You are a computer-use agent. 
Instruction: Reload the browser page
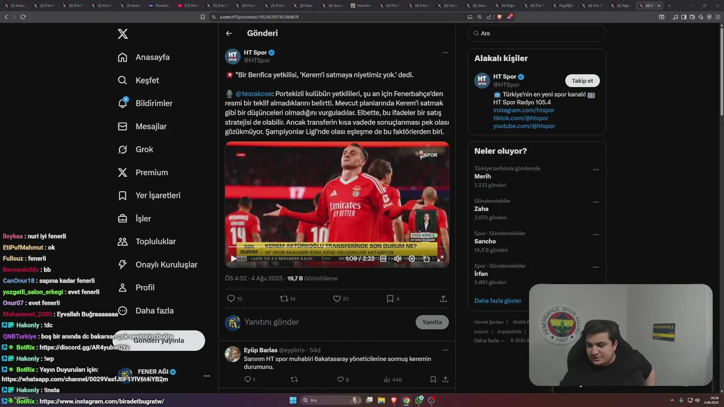click(x=23, y=17)
